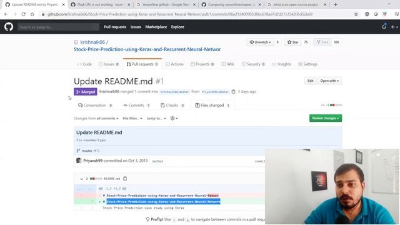Copy head branch name with clipboard icon

click(233, 92)
